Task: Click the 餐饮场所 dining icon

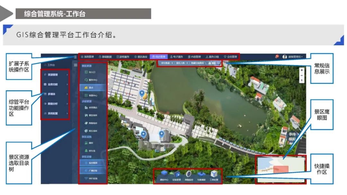Action: (x=86, y=115)
